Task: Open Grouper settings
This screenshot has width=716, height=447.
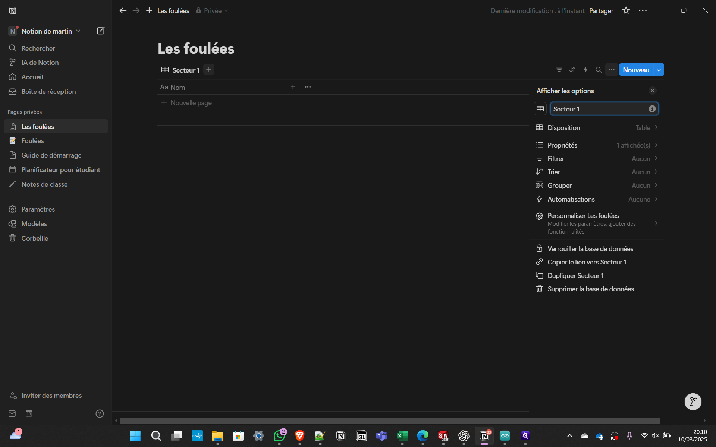Action: click(x=597, y=185)
